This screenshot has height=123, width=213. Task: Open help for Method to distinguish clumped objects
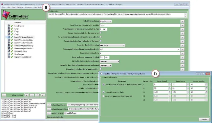[183, 61]
